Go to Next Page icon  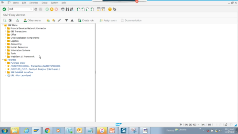(x=88, y=9)
